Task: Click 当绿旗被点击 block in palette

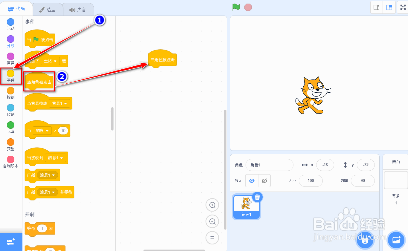Action: tap(40, 39)
